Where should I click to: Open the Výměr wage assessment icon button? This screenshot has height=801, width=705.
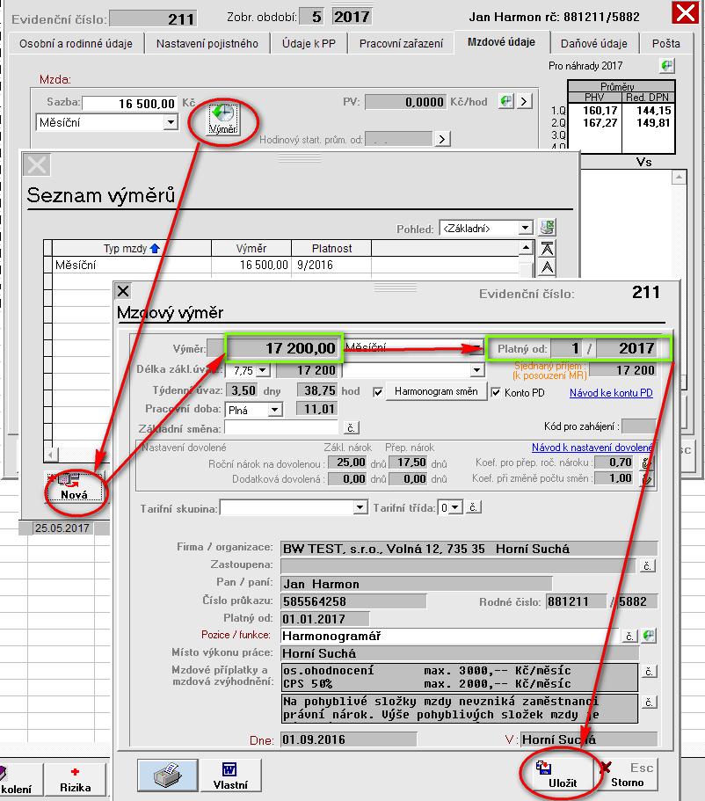223,119
